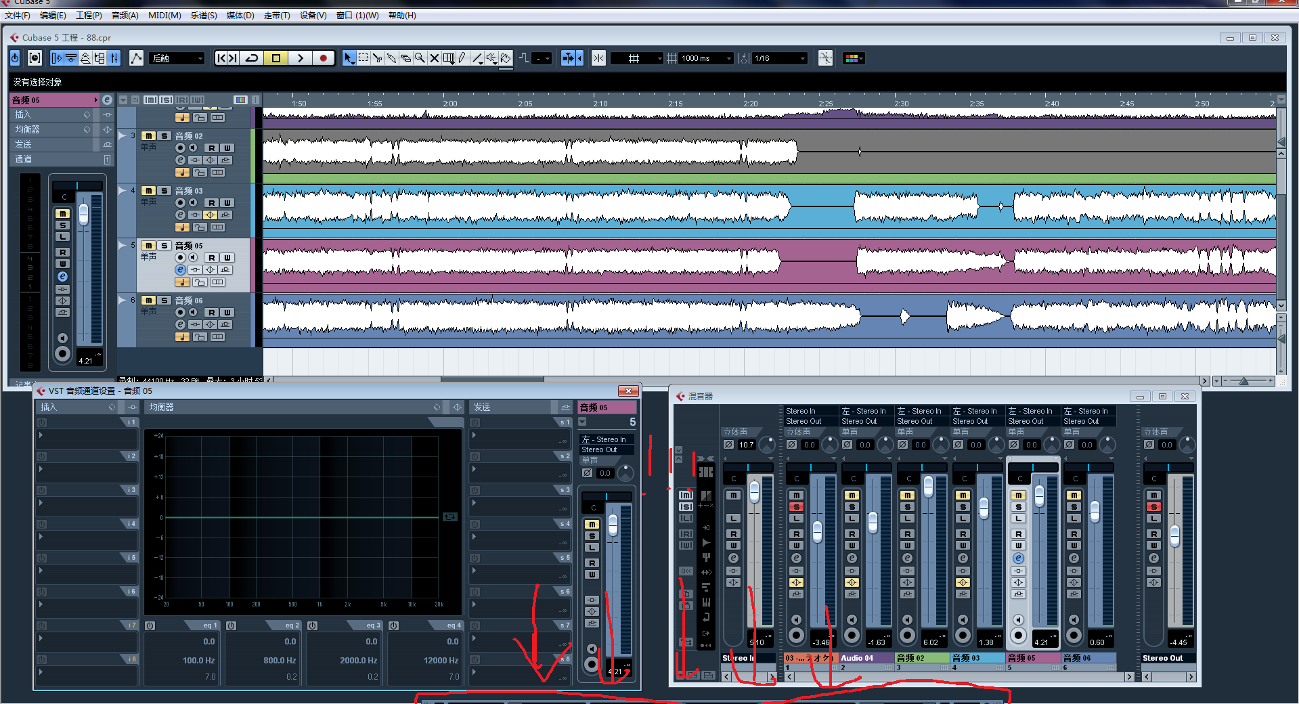The height and width of the screenshot is (704, 1299).
Task: Enable record on track 音频 06
Action: pos(180,312)
